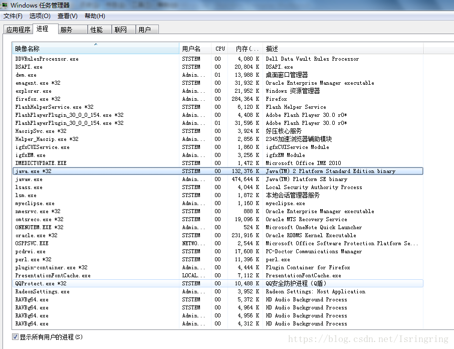Open the 帮助(H) menu

[95, 16]
